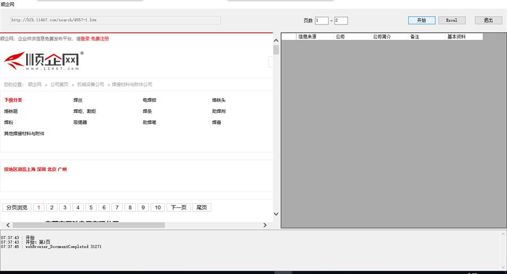
Task: Focus the URL address field
Action: pos(116,20)
